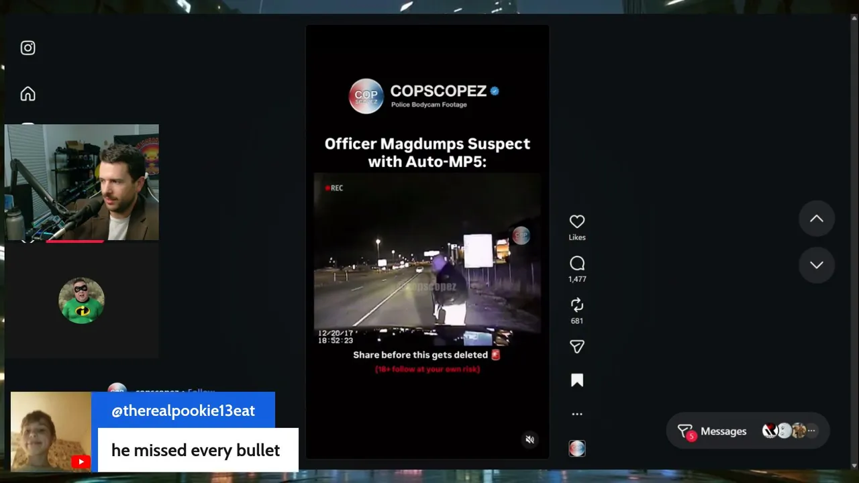Click the COPSCOPEZ account name
Screen dimensions: 859x483
coord(438,91)
